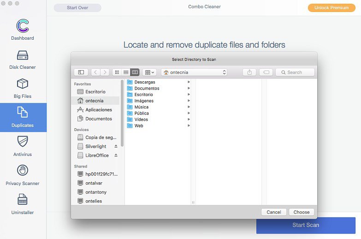Image resolution: width=361 pixels, height=239 pixels.
Task: Open the Big Files tool
Action: [x=23, y=89]
